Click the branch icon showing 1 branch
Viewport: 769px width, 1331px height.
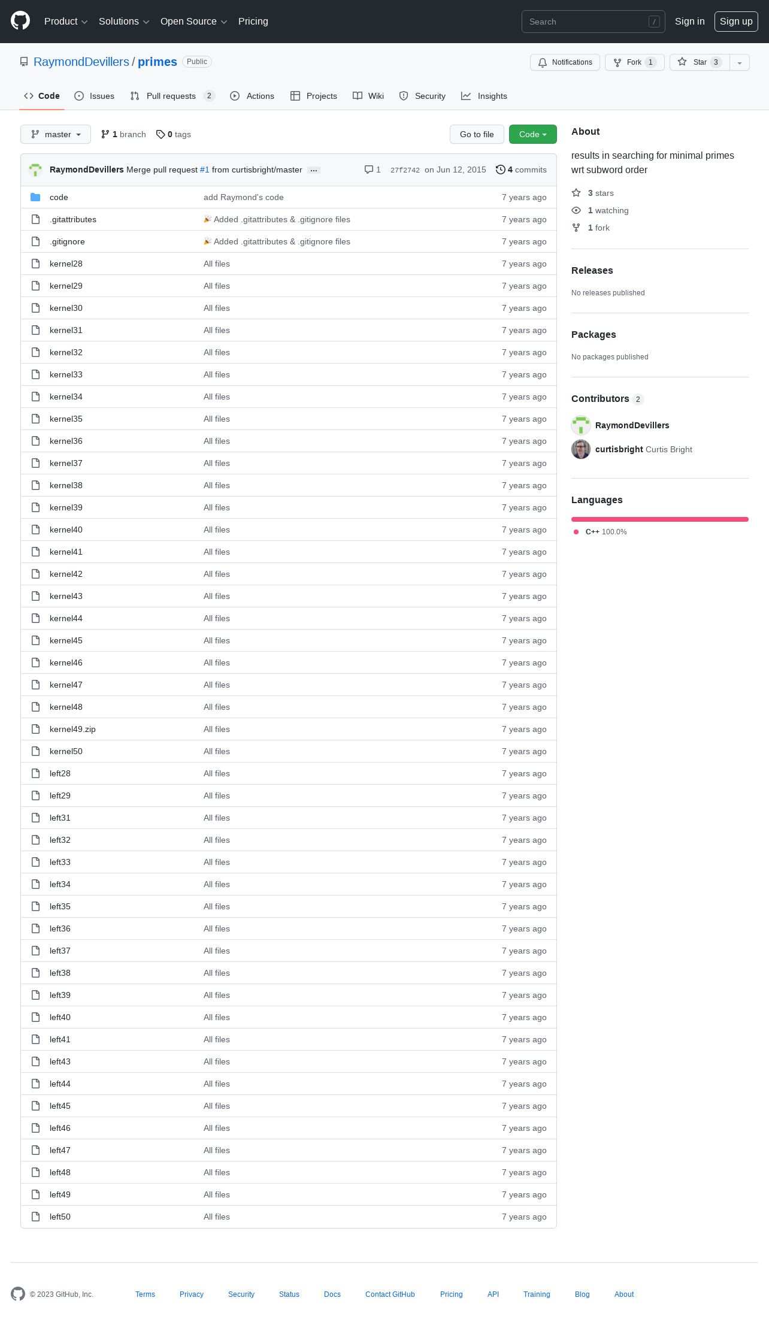[105, 134]
